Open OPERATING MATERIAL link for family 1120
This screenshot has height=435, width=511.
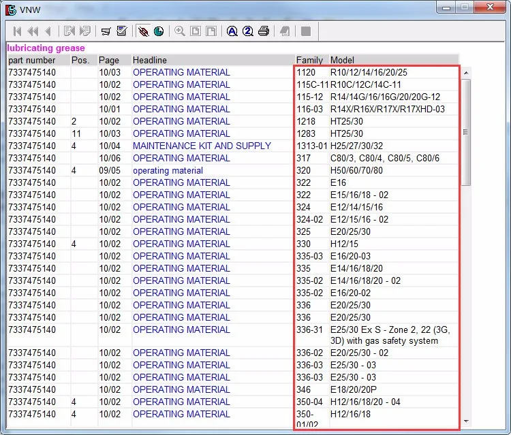181,72
